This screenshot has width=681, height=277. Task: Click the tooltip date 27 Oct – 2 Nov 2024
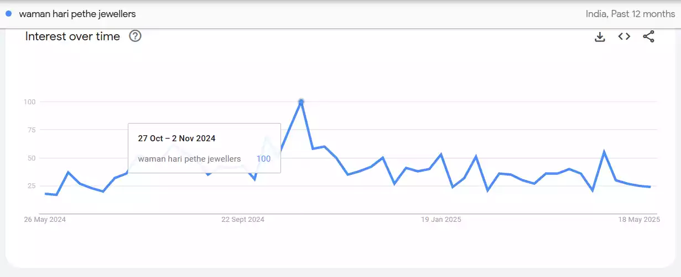176,138
